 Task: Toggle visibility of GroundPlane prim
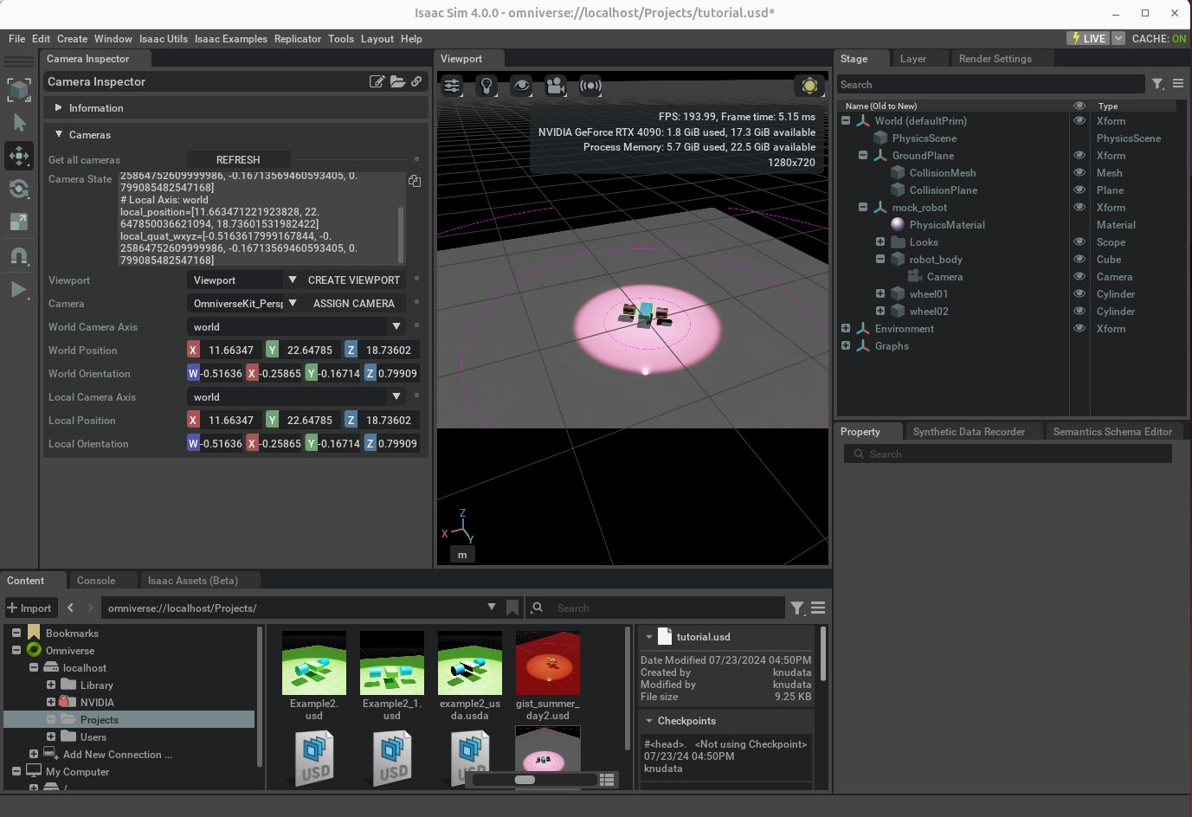click(1079, 155)
